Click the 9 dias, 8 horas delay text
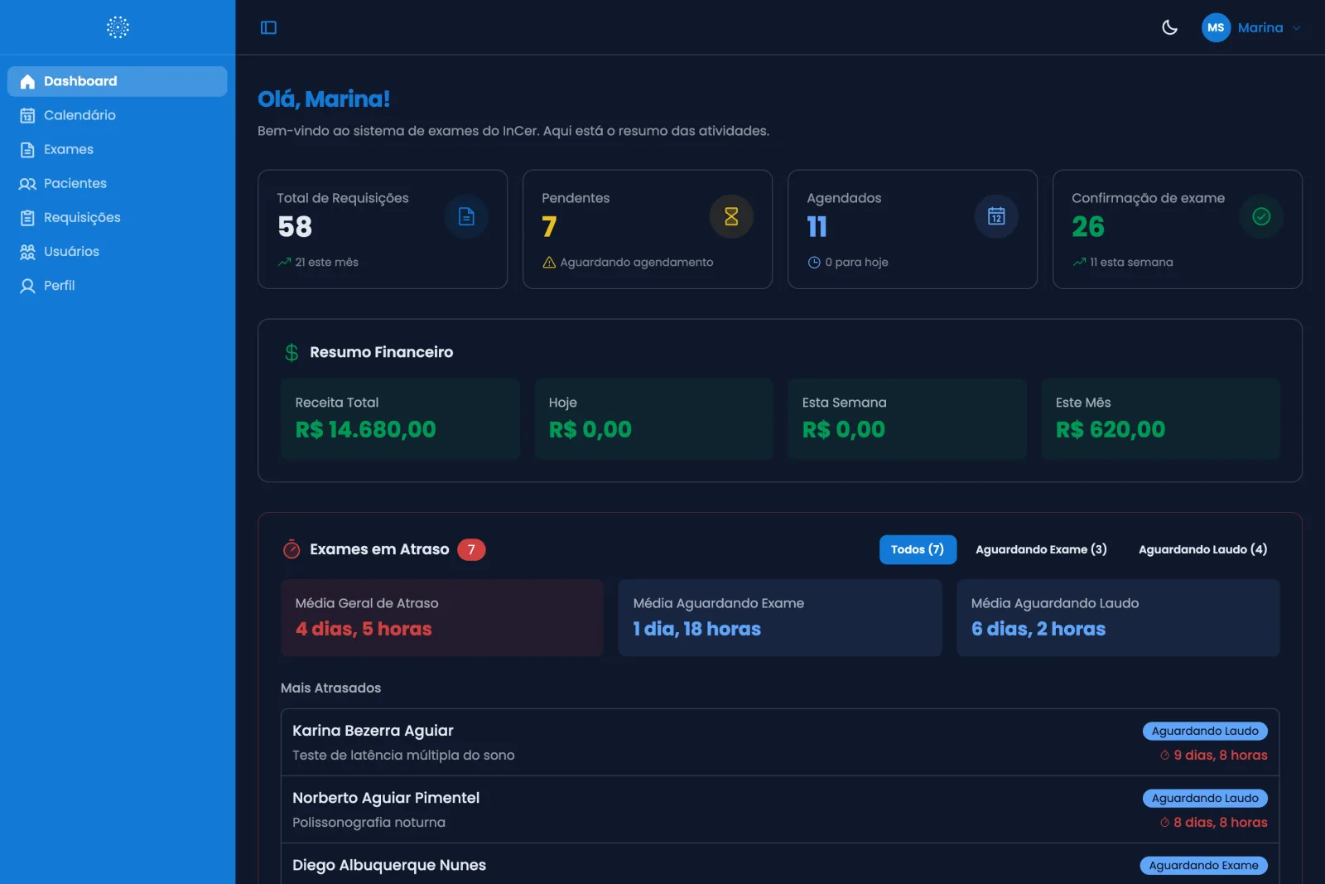 click(1221, 755)
